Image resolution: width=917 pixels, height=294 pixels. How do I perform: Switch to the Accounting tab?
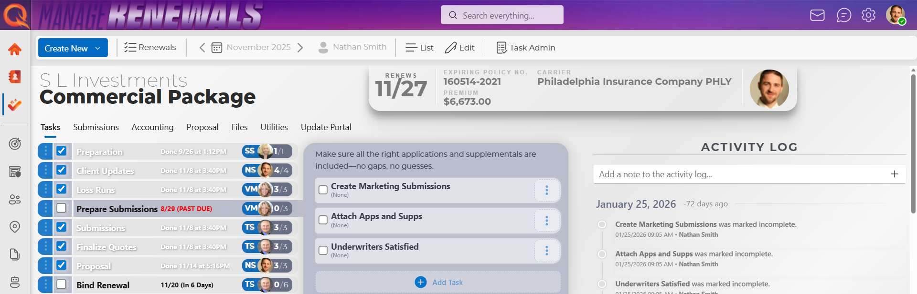pos(152,127)
